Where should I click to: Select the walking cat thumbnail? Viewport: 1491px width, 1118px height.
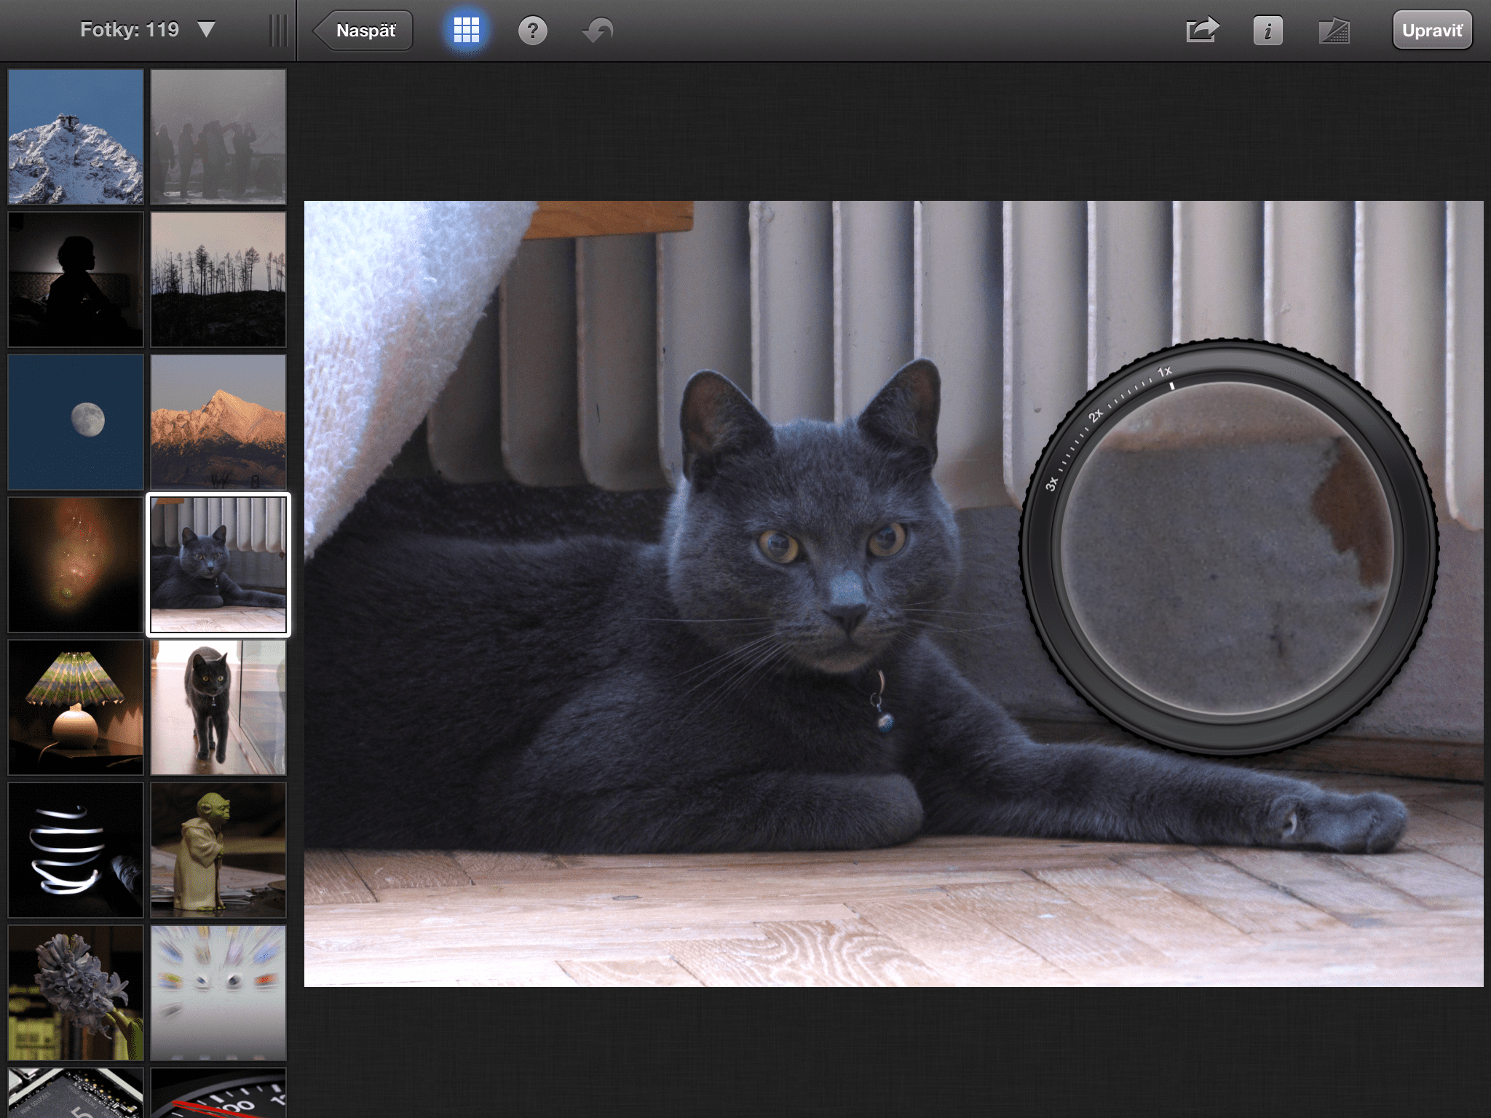[x=218, y=707]
